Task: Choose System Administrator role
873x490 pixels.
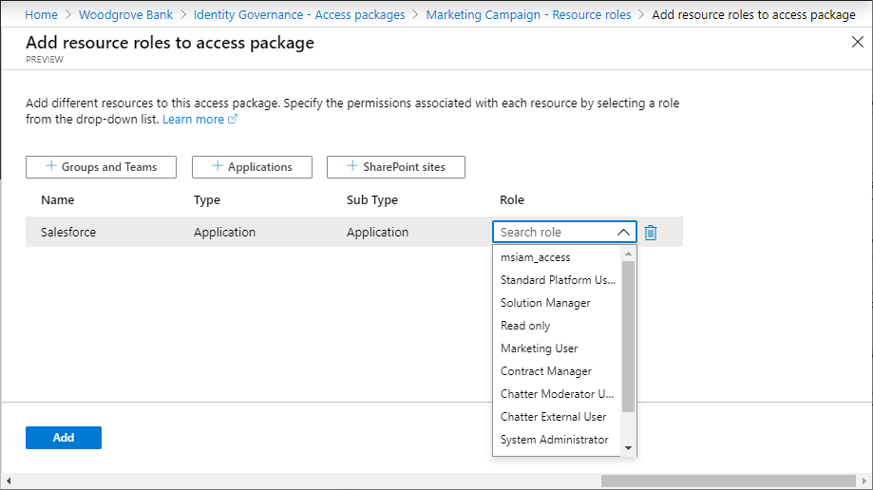Action: (557, 440)
